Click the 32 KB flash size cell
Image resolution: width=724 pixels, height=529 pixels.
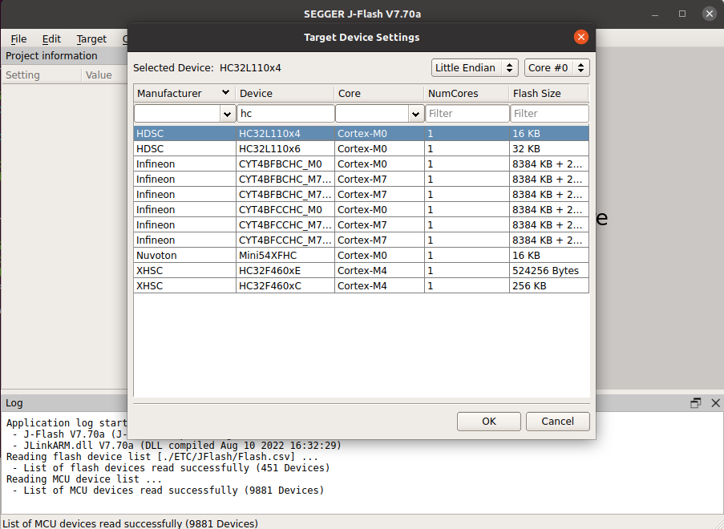(549, 148)
